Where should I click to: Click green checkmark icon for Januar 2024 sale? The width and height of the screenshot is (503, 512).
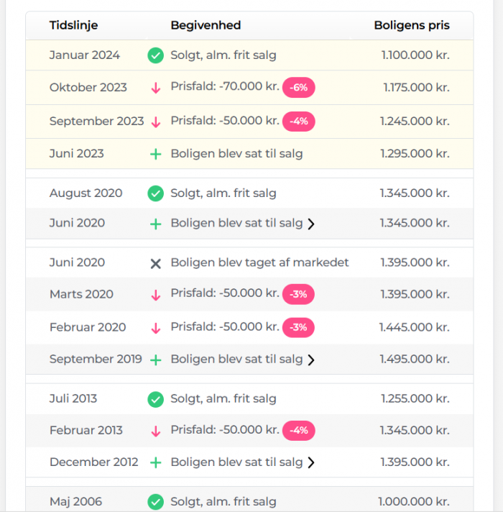coord(156,55)
